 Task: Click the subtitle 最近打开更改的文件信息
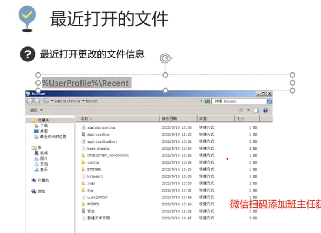tap(92, 54)
